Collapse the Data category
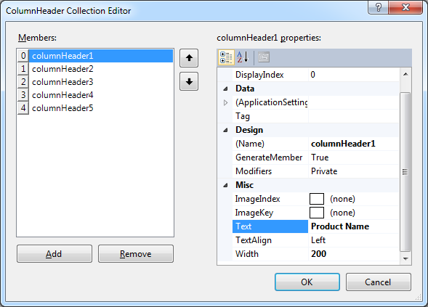The image size is (428, 307). point(225,89)
